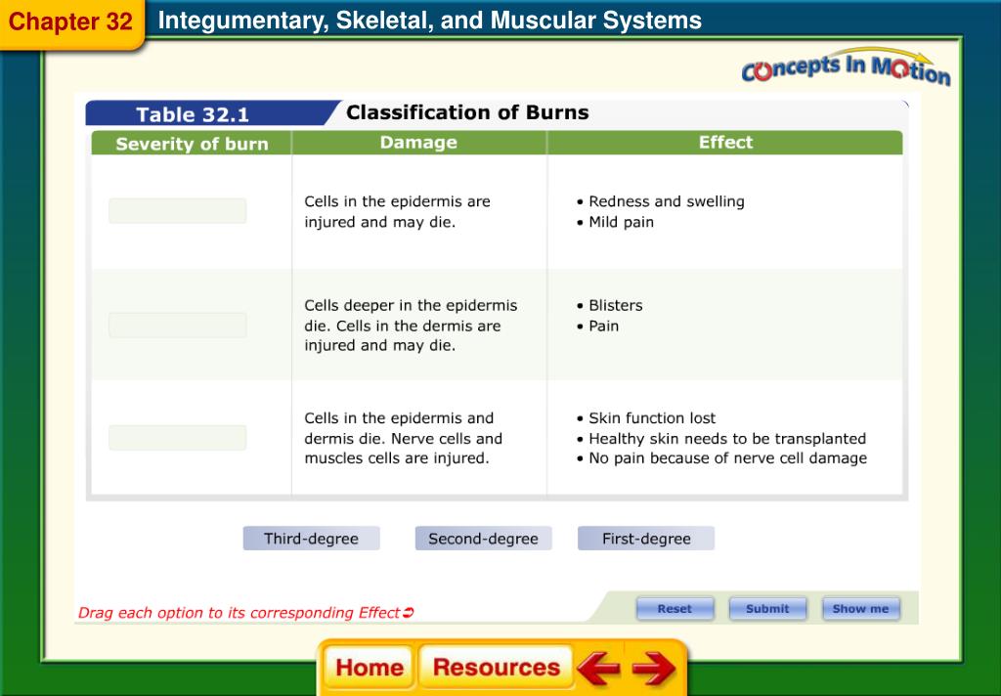This screenshot has width=1001, height=696.
Task: Click the Table 32.1 label
Action: [x=193, y=114]
